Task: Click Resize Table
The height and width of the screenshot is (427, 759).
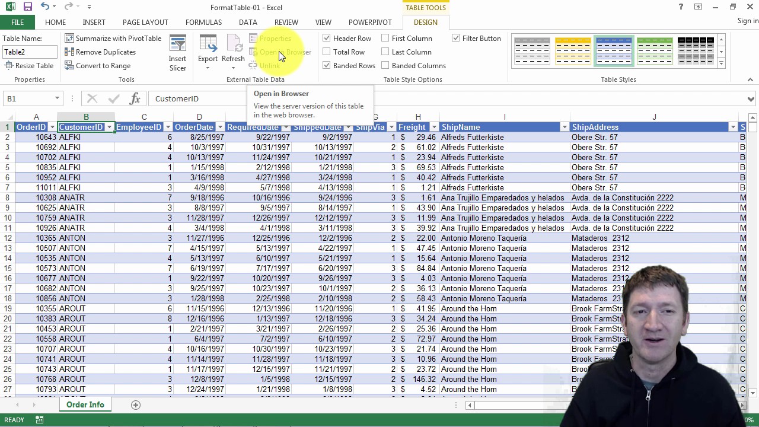Action: point(28,65)
